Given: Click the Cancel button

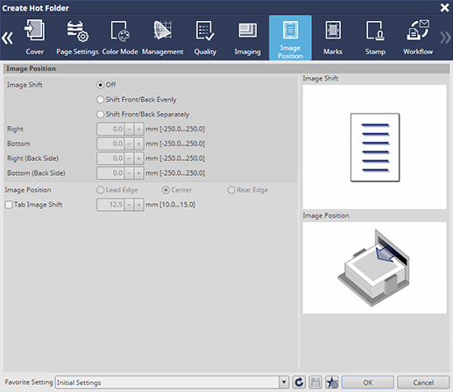Looking at the screenshot, I should click(x=423, y=382).
